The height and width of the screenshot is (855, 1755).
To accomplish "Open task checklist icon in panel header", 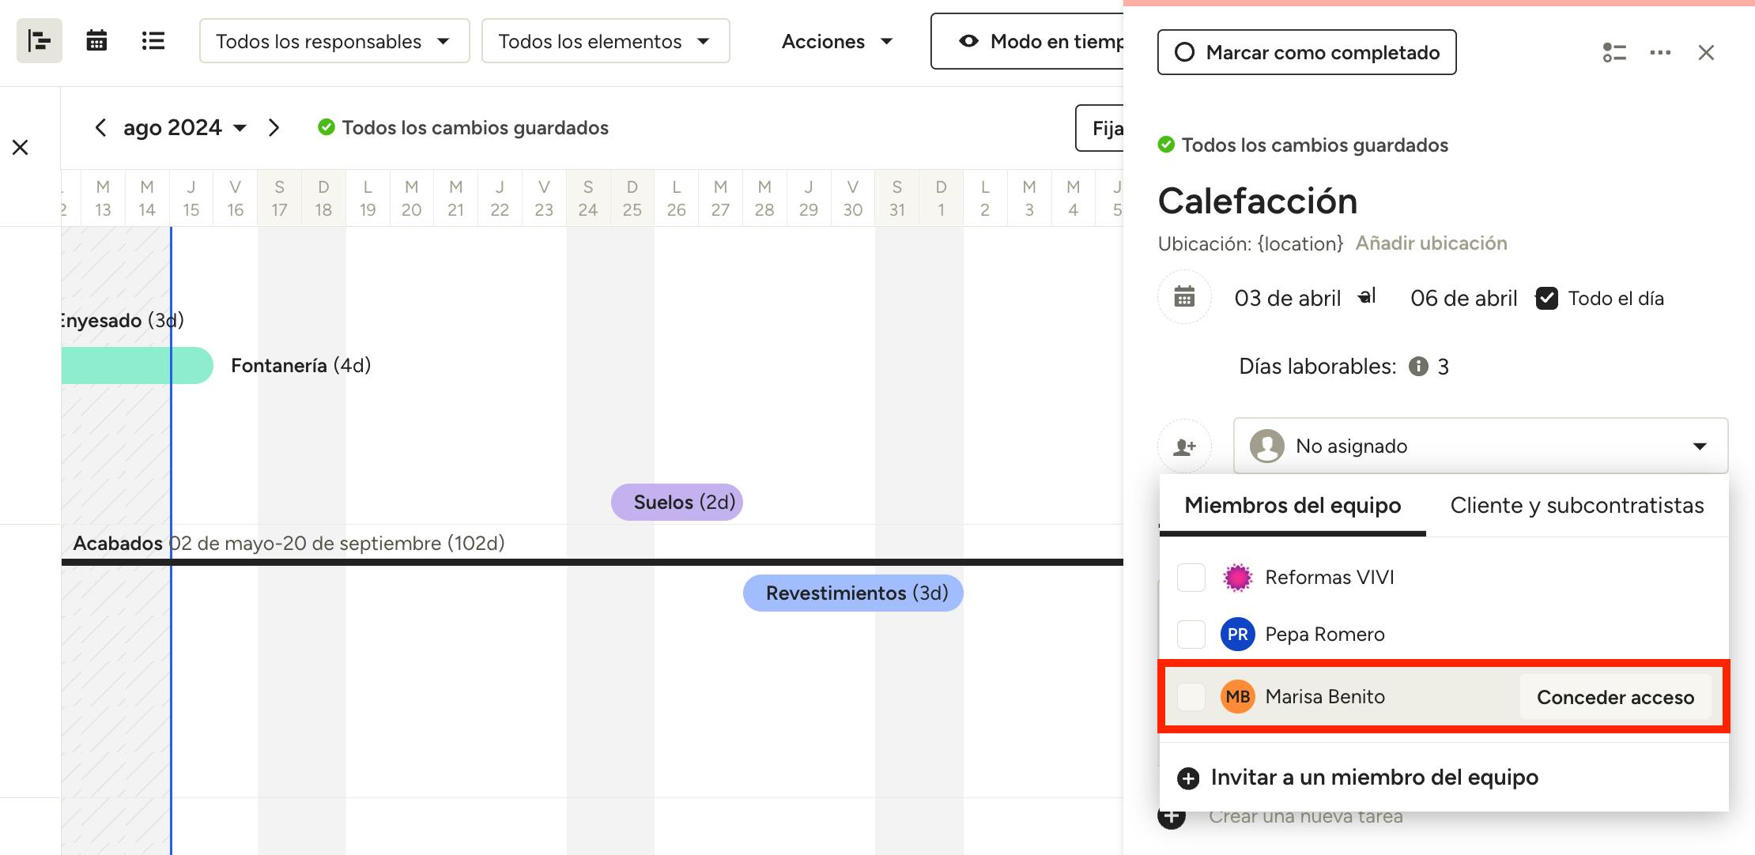I will 1613,53.
